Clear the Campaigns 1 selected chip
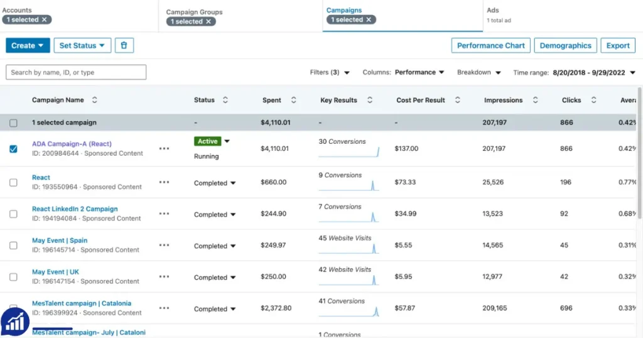Screen dimensions: 643x338 [x=369, y=19]
